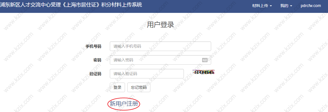Click the 忘记密码 button
This screenshot has height=112, width=328.
(139, 87)
